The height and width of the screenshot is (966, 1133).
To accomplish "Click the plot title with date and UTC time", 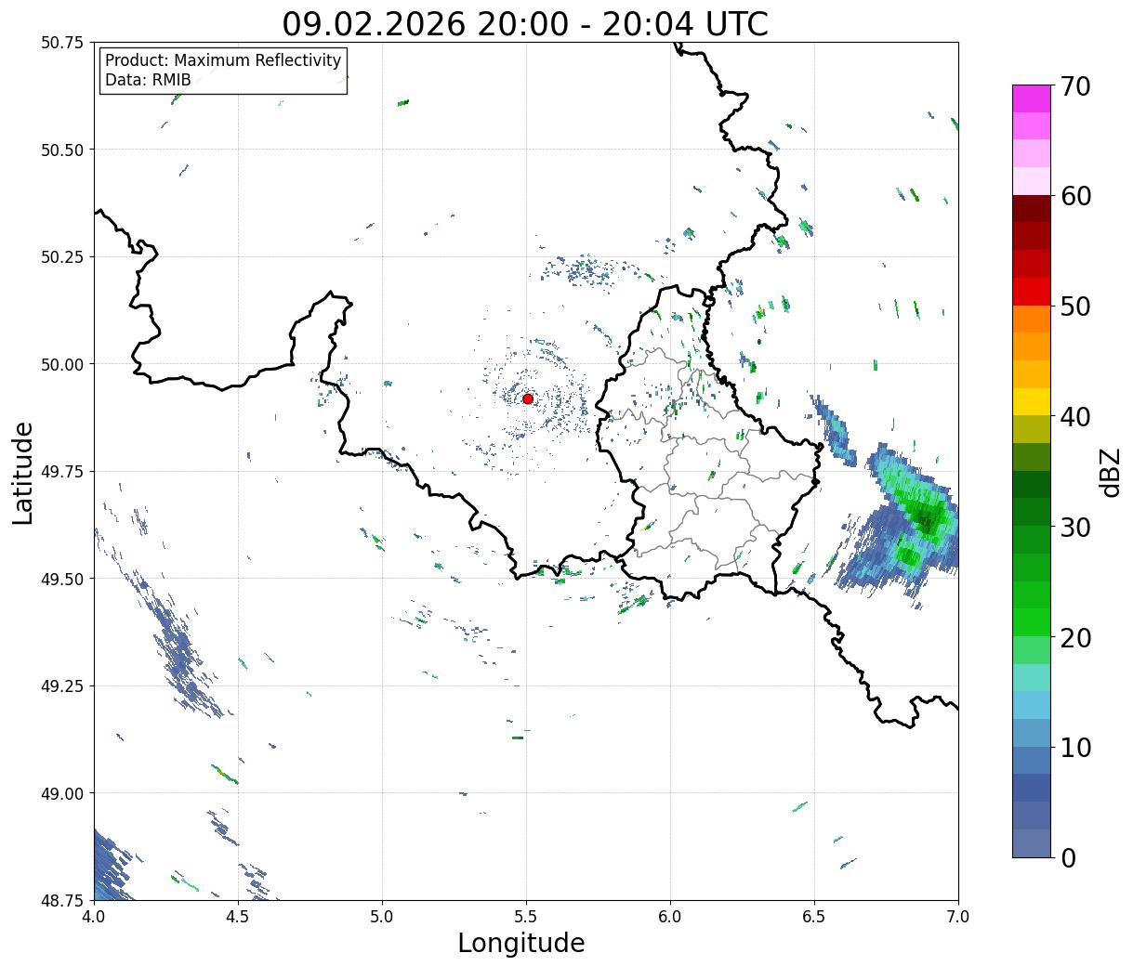I will click(525, 24).
